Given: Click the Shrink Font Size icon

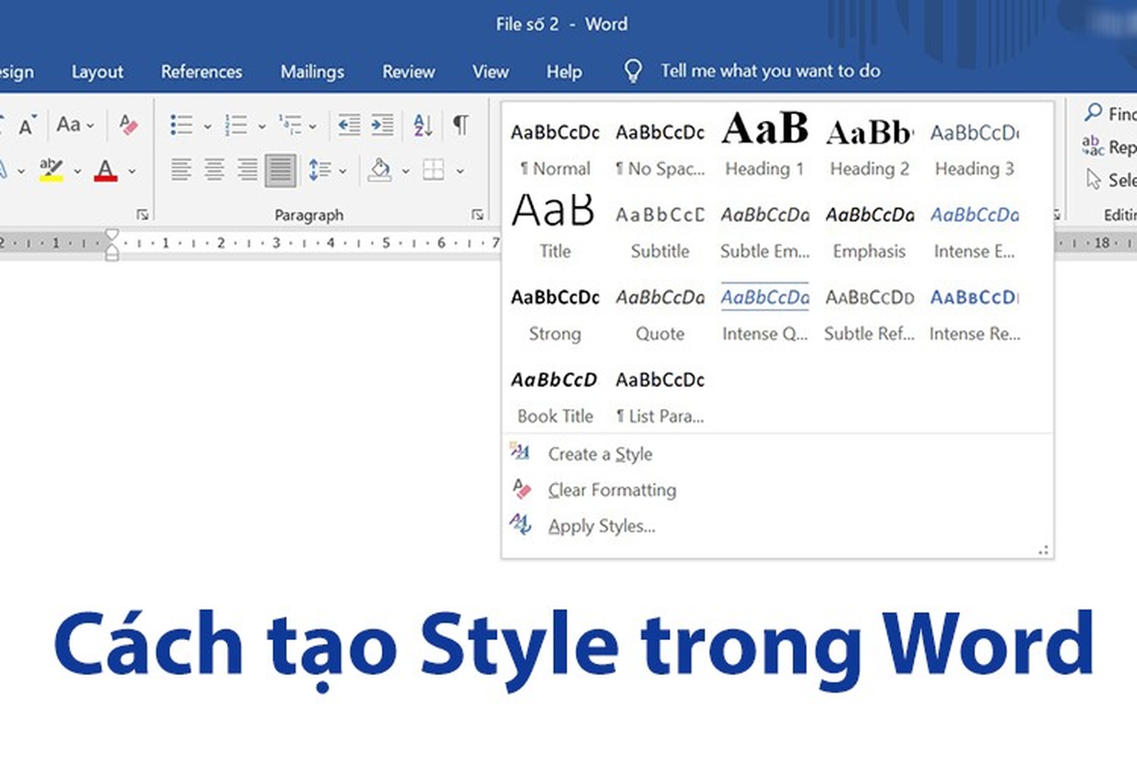Looking at the screenshot, I should (27, 125).
